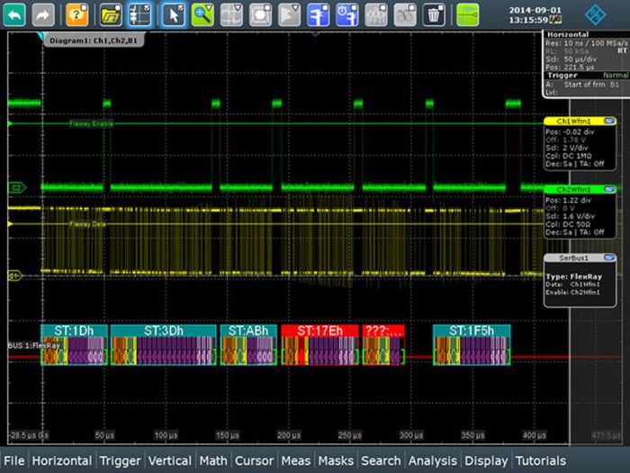Image resolution: width=630 pixels, height=473 pixels.
Task: Click the date and time display
Action: coord(535,15)
